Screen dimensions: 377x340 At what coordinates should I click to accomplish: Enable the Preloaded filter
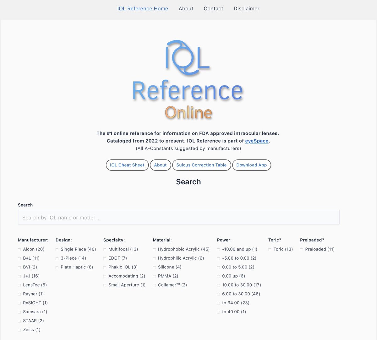(302, 249)
